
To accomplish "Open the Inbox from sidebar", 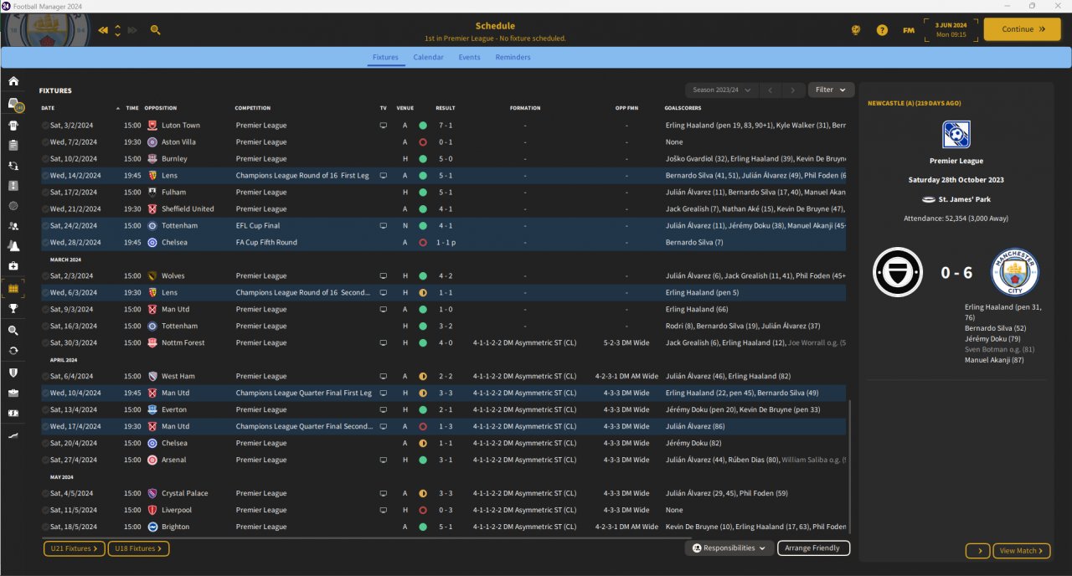I will [x=13, y=104].
